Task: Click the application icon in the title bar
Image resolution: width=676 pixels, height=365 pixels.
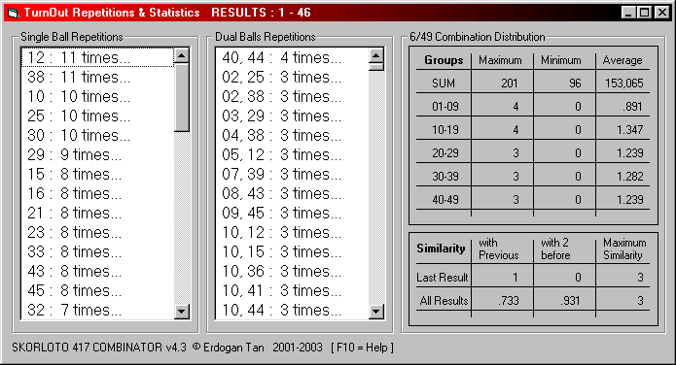Action: [13, 13]
